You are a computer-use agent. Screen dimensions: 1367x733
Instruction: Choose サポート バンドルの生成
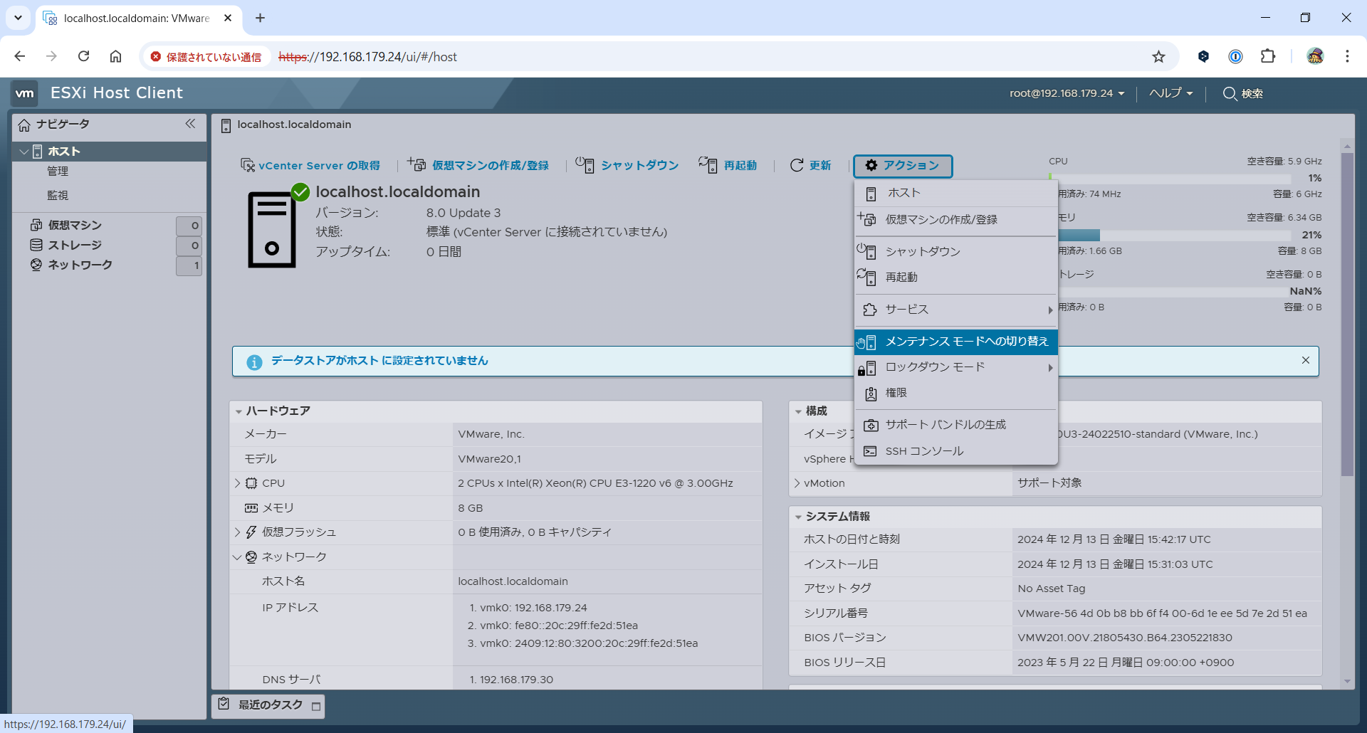tap(956, 425)
